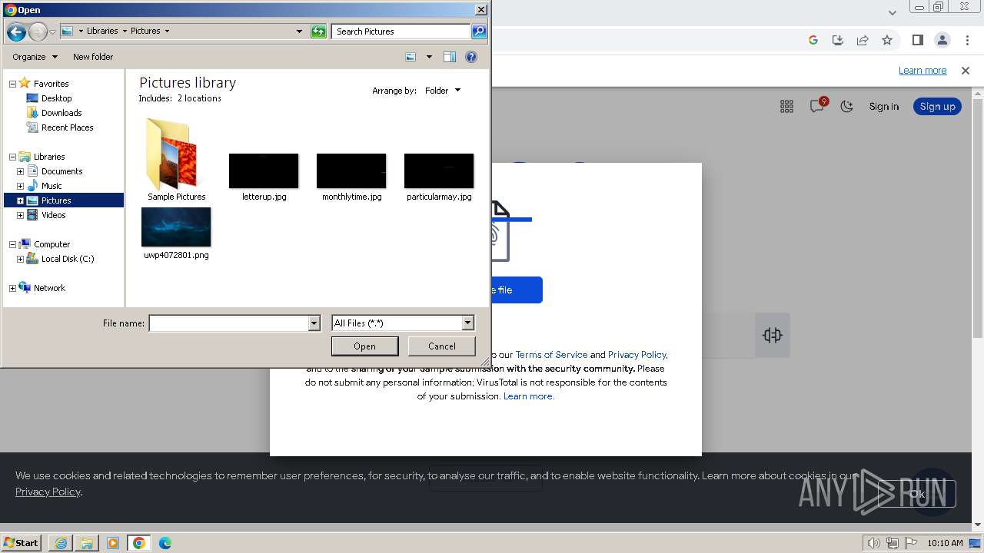This screenshot has width=984, height=553.
Task: Click New folder in the toolbar
Action: (x=93, y=57)
